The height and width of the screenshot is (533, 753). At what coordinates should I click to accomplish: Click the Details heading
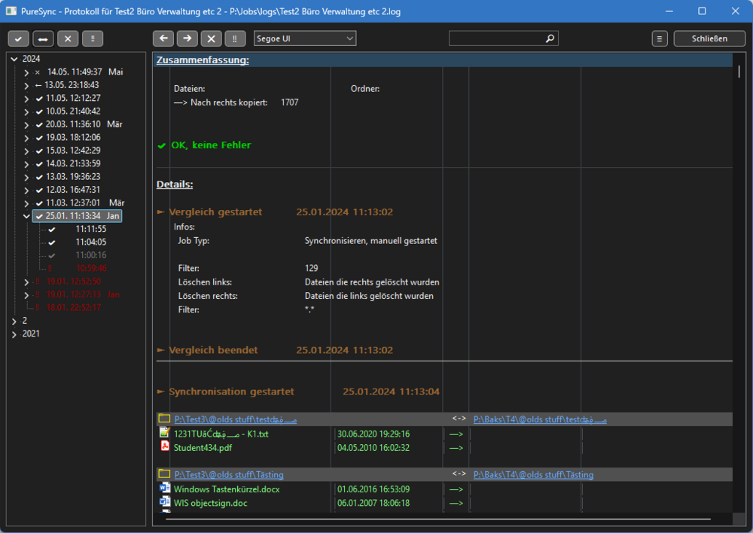coord(175,184)
